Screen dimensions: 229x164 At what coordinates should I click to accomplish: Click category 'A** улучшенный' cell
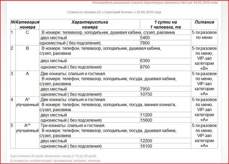[27, 135]
